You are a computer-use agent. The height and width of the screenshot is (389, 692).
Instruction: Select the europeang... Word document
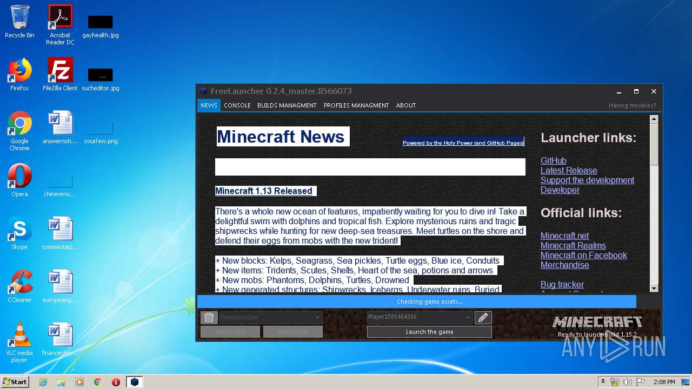point(60,286)
